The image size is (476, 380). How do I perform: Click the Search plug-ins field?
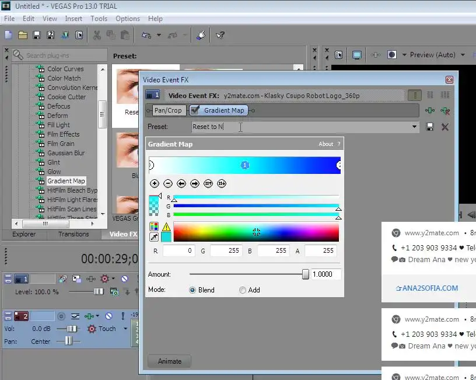[60, 55]
